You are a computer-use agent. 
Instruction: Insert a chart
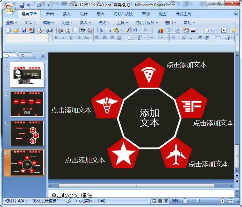[x=160, y=30]
